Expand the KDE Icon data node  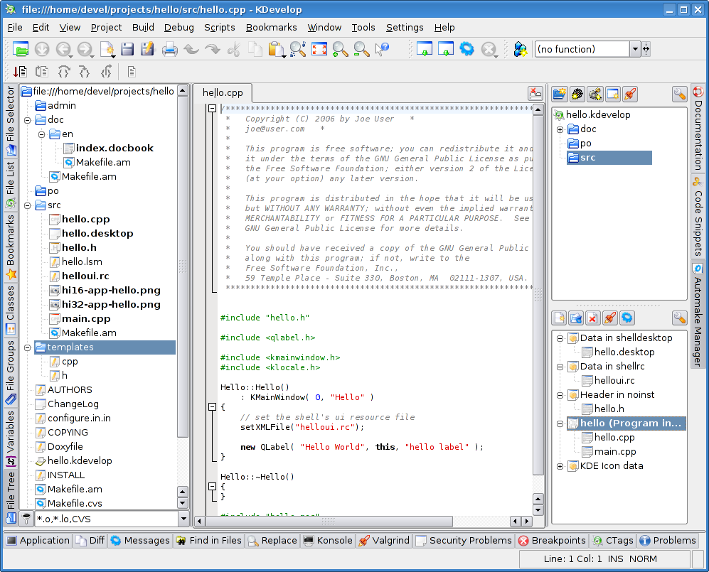click(x=560, y=466)
